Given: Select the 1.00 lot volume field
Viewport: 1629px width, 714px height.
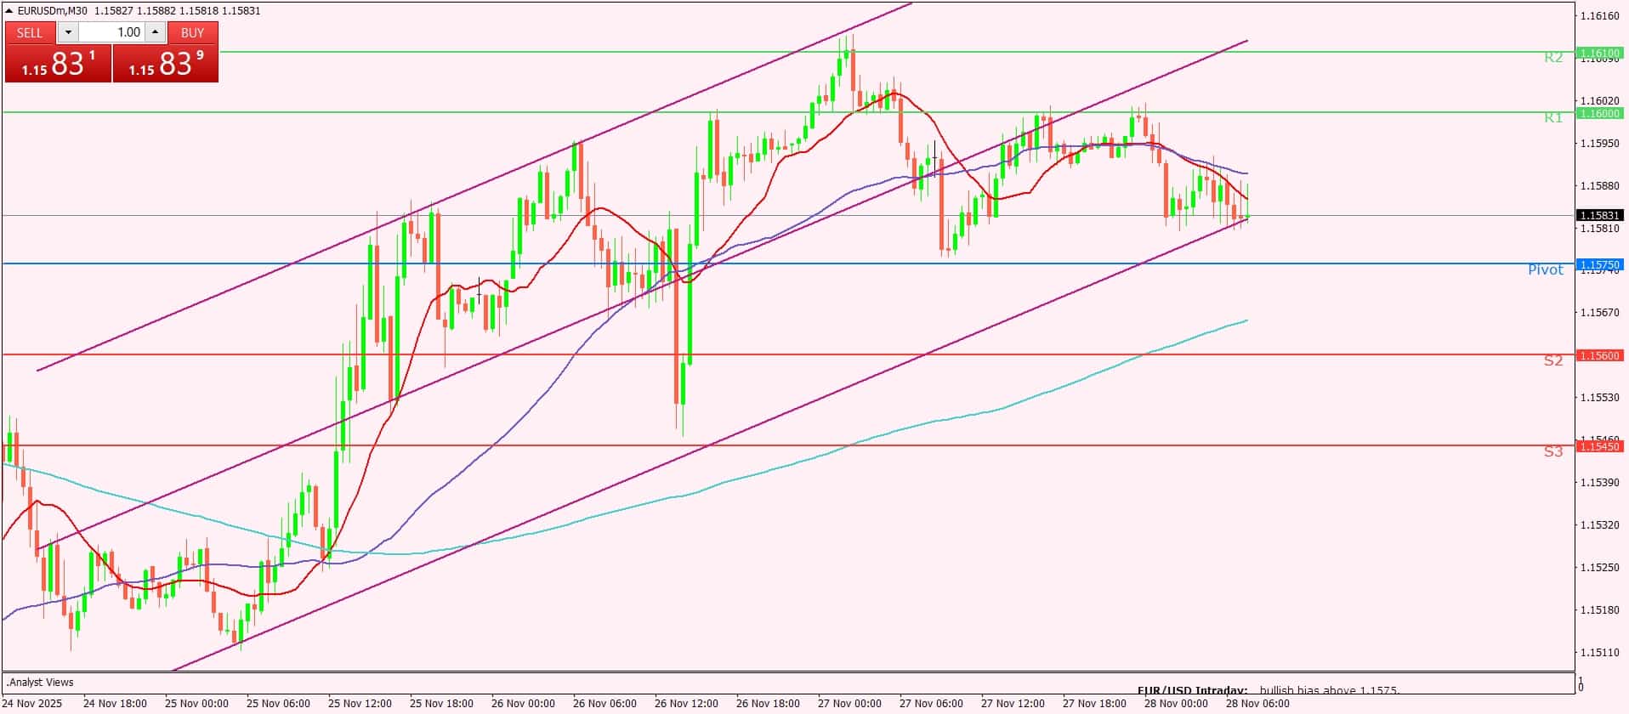Looking at the screenshot, I should tap(111, 32).
